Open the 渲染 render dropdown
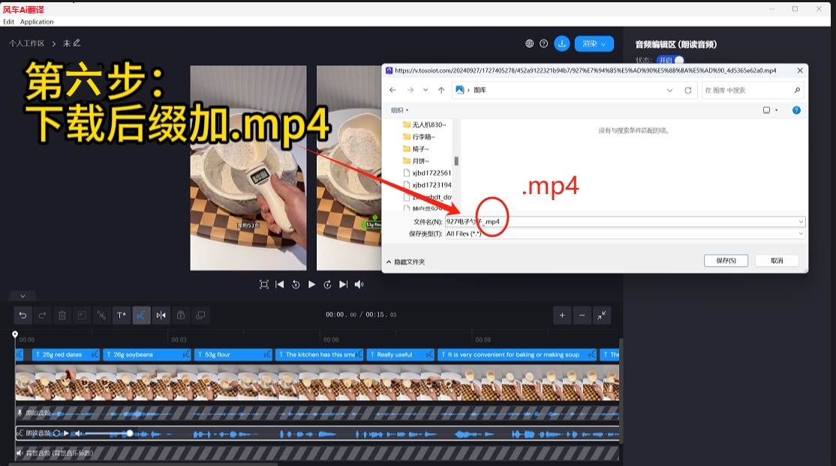The image size is (836, 466). 594,44
